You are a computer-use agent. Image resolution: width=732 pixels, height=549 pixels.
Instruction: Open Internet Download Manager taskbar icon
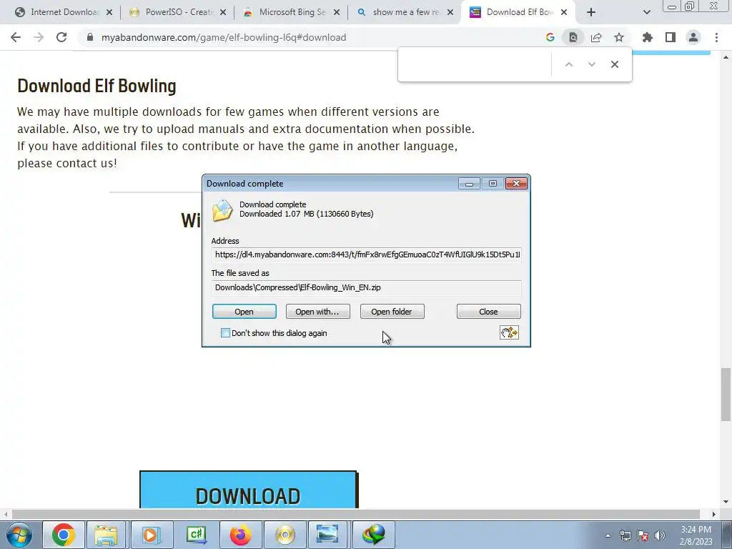tap(373, 535)
